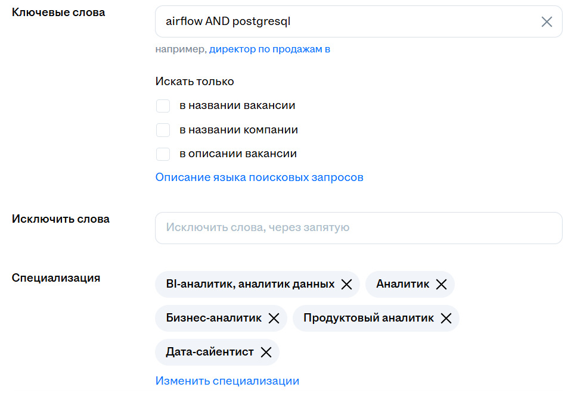Clear the keywords search field

point(547,22)
